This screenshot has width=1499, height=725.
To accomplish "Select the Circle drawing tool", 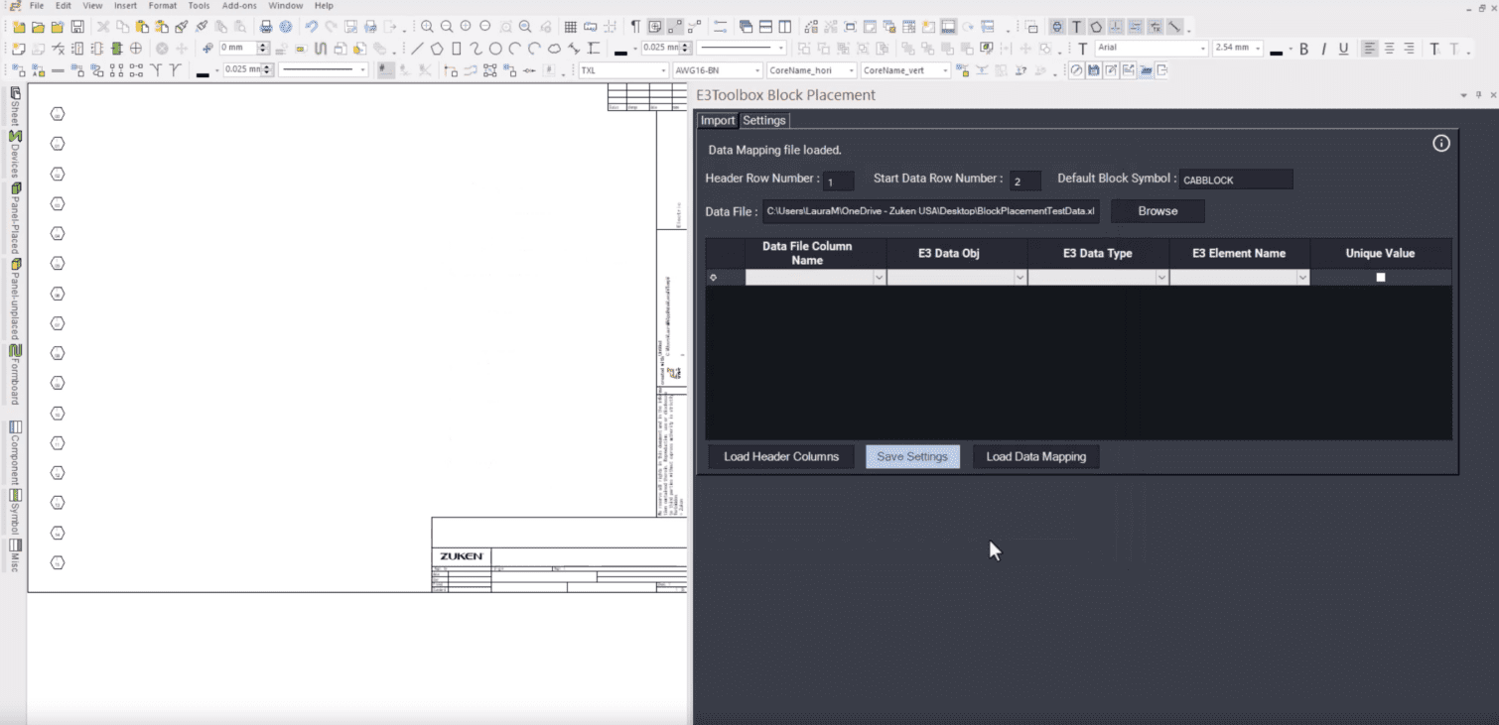I will pos(495,49).
